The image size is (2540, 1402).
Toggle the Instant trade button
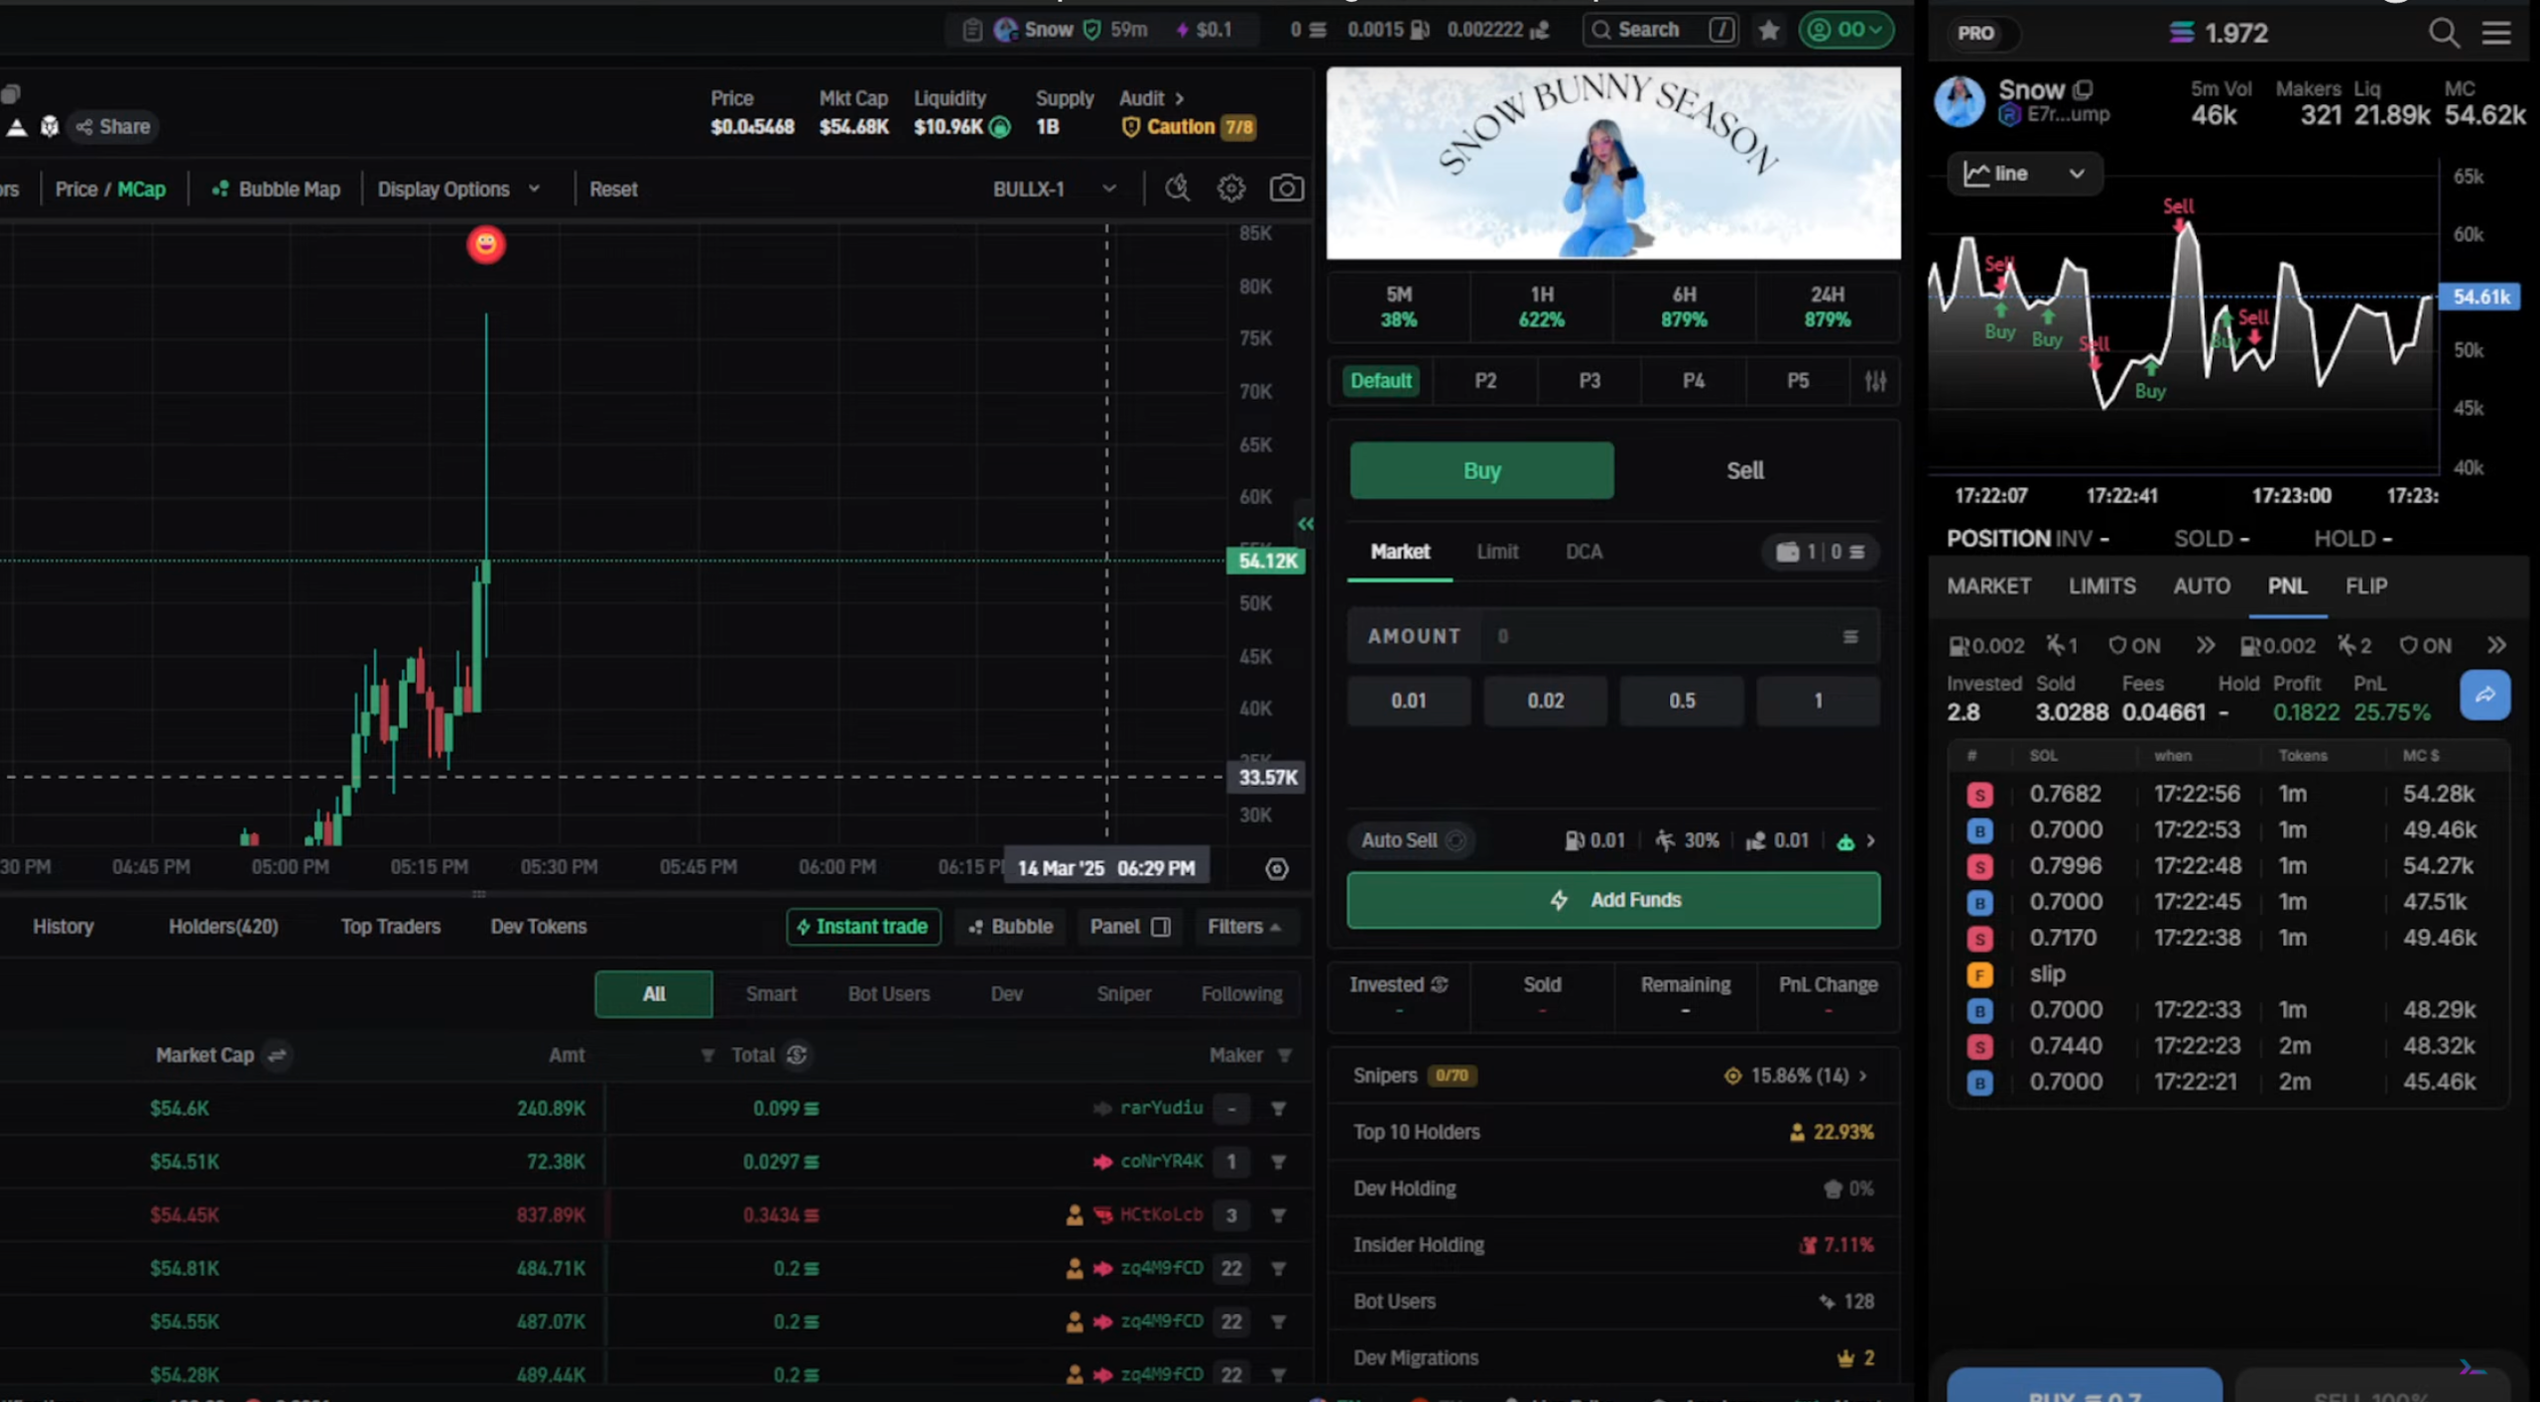pos(862,927)
